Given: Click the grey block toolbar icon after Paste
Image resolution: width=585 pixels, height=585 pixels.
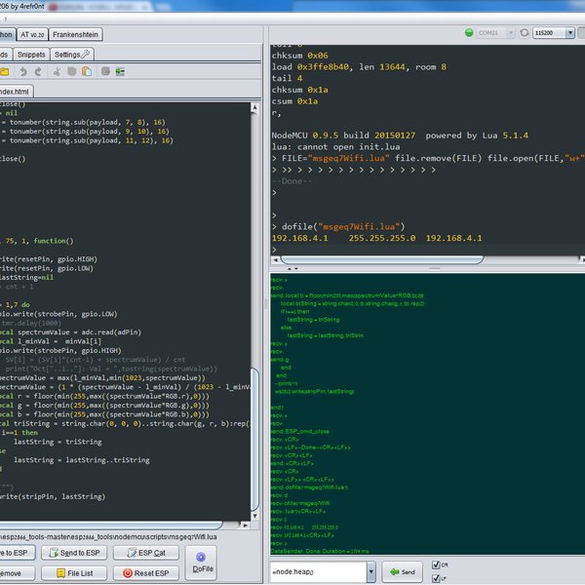Looking at the screenshot, I should (x=105, y=71).
